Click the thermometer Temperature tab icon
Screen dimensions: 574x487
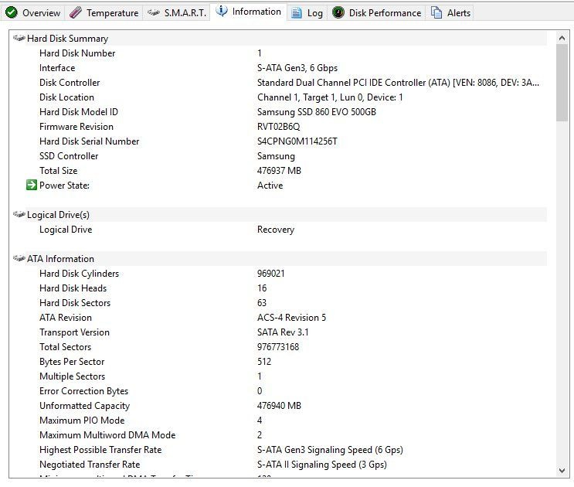coord(75,13)
